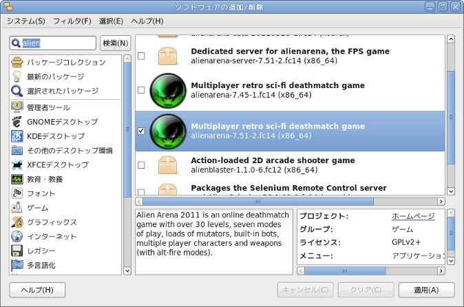Click the キャンセル(C) cancel button

pos(306,290)
